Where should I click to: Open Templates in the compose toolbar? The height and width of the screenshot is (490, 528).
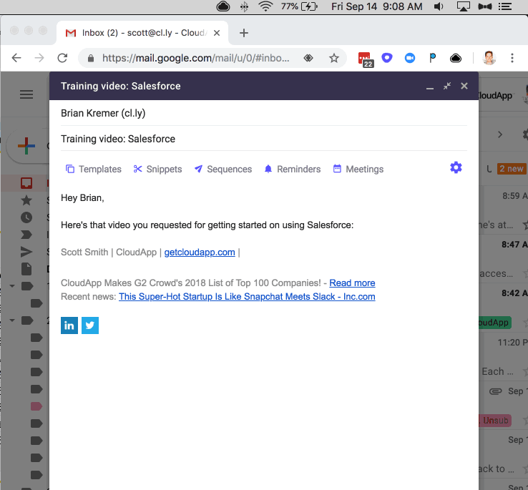[93, 169]
